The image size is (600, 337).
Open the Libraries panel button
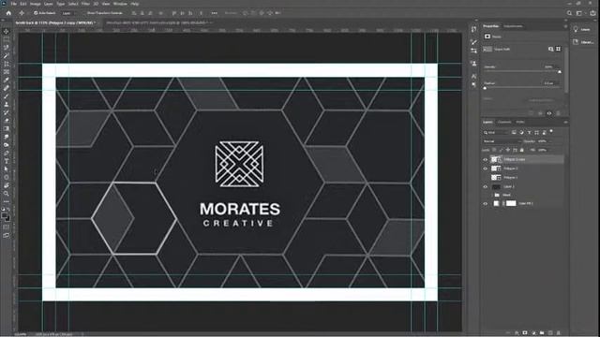click(583, 42)
